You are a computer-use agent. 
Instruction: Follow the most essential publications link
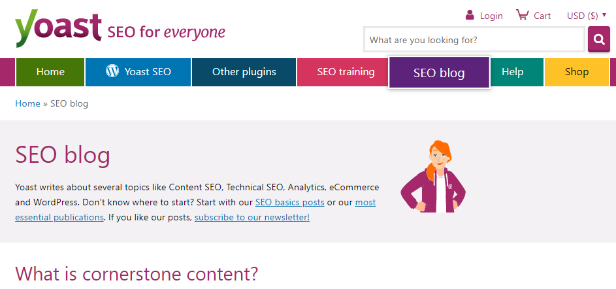point(195,210)
